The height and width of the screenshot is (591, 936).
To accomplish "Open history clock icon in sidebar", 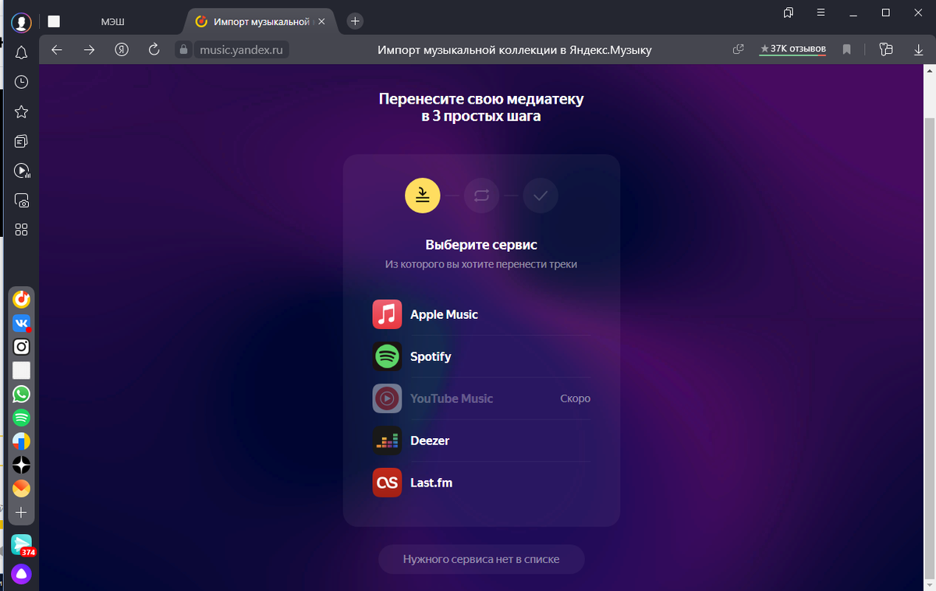I will [22, 83].
